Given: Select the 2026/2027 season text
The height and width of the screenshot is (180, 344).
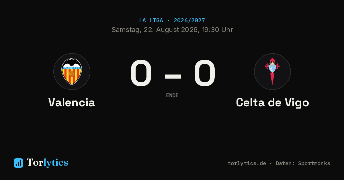Looking at the screenshot, I should 189,21.
